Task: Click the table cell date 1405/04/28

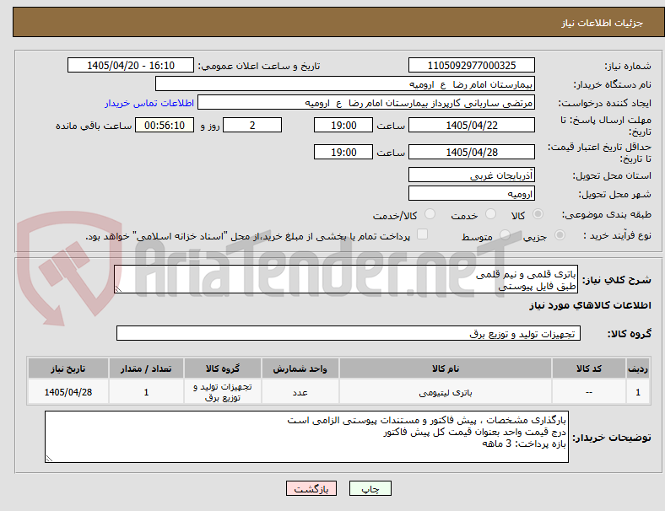Action: click(x=68, y=392)
